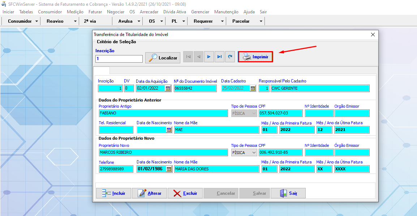Click the Inscrição search input field
The width and height of the screenshot is (417, 216).
point(119,58)
